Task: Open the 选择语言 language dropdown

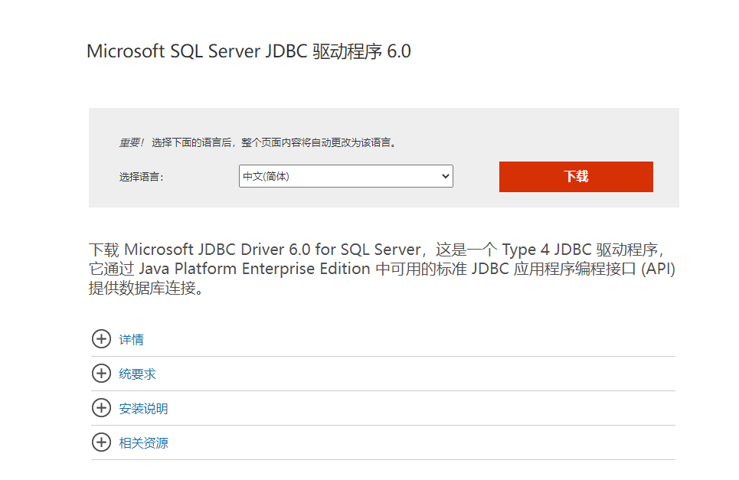Action: point(346,176)
